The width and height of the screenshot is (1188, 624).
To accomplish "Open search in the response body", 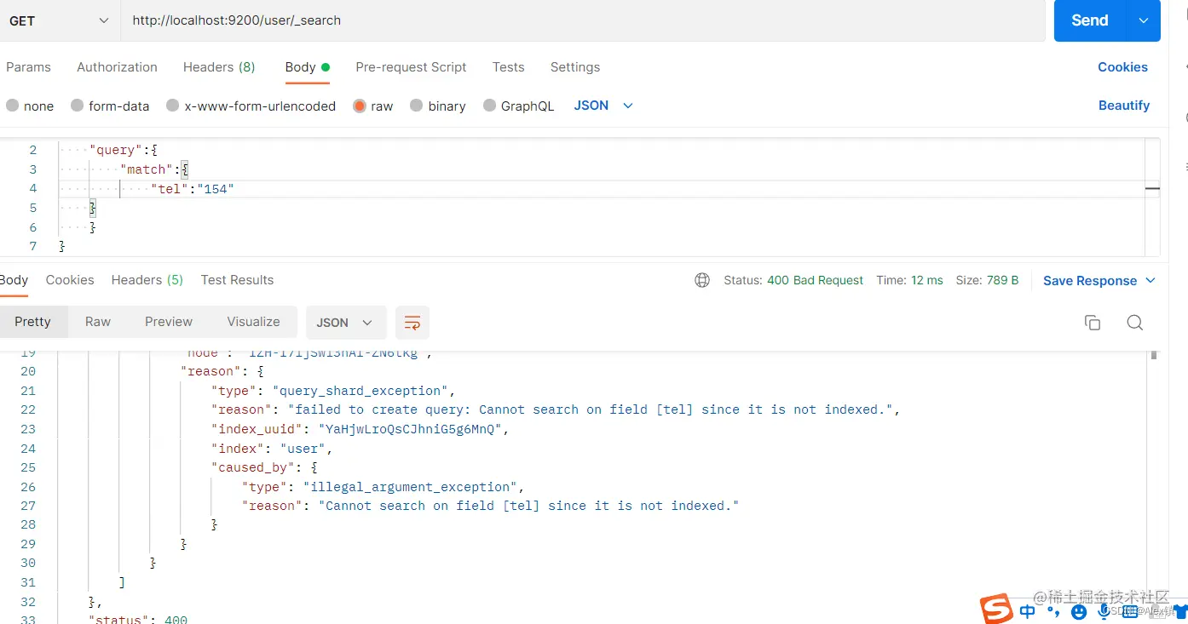I will pyautogui.click(x=1134, y=323).
